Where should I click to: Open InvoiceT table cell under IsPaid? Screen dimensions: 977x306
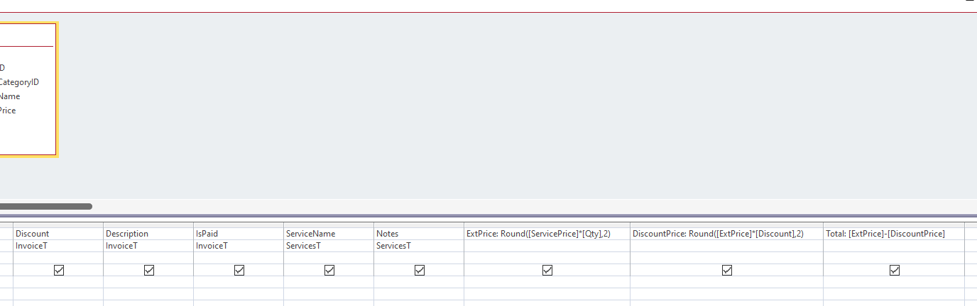coord(238,246)
